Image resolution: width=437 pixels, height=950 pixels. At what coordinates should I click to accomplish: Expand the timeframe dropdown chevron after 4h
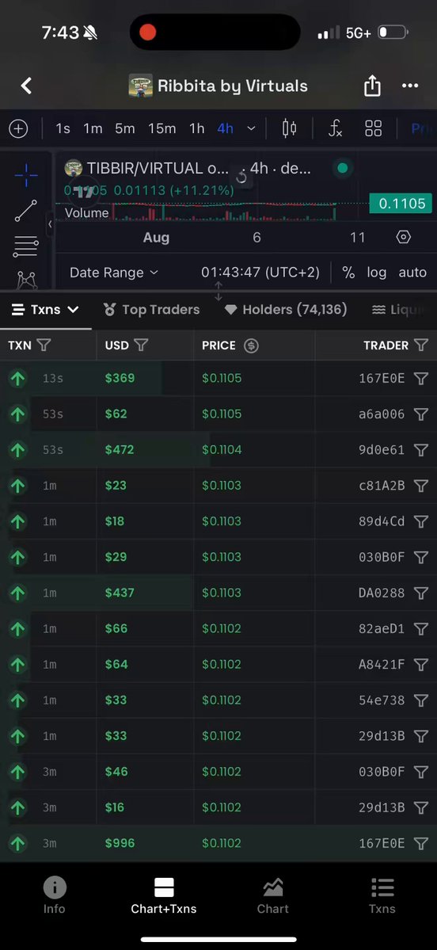(251, 128)
